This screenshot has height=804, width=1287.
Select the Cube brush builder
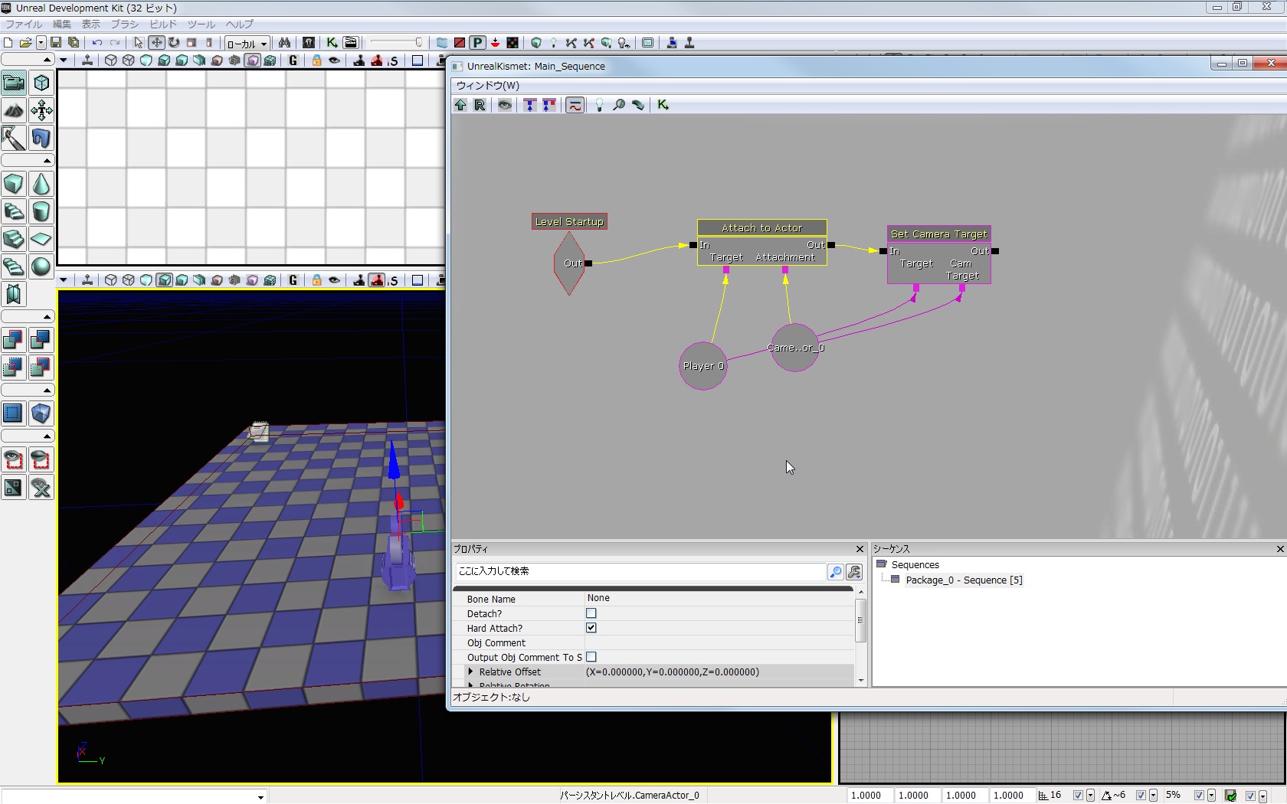[x=14, y=184]
